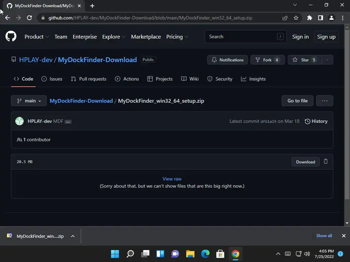Click the HPLAY-dev avatar image
The image size is (350, 262).
click(19, 121)
